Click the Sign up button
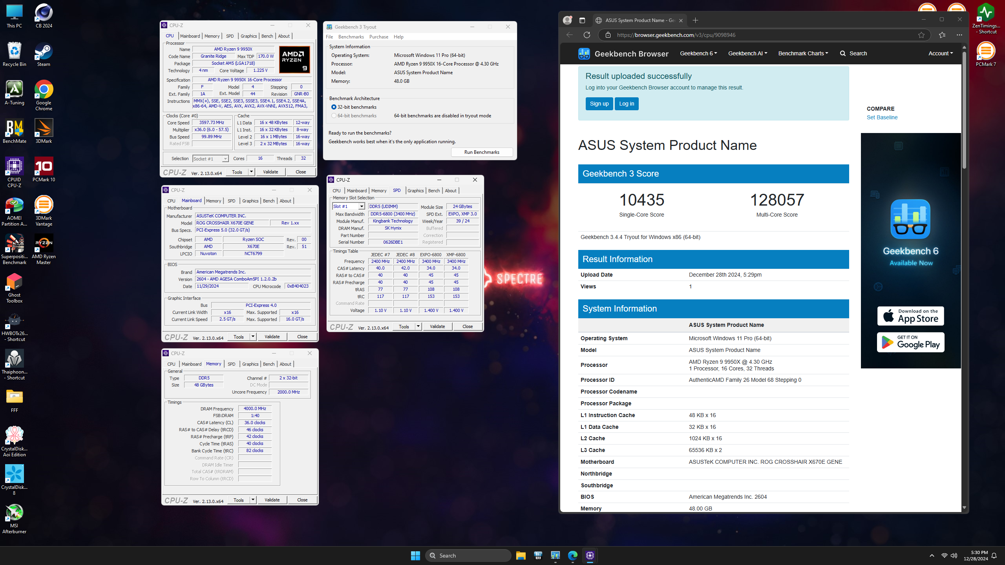This screenshot has width=1005, height=565. coord(599,104)
